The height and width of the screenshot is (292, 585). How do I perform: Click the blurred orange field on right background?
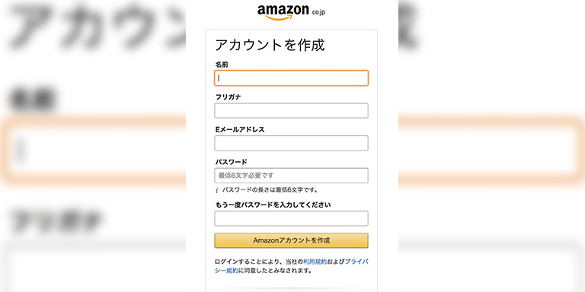pos(491,151)
